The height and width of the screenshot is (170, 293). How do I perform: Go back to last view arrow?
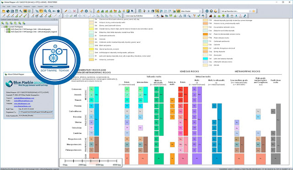pos(54,11)
